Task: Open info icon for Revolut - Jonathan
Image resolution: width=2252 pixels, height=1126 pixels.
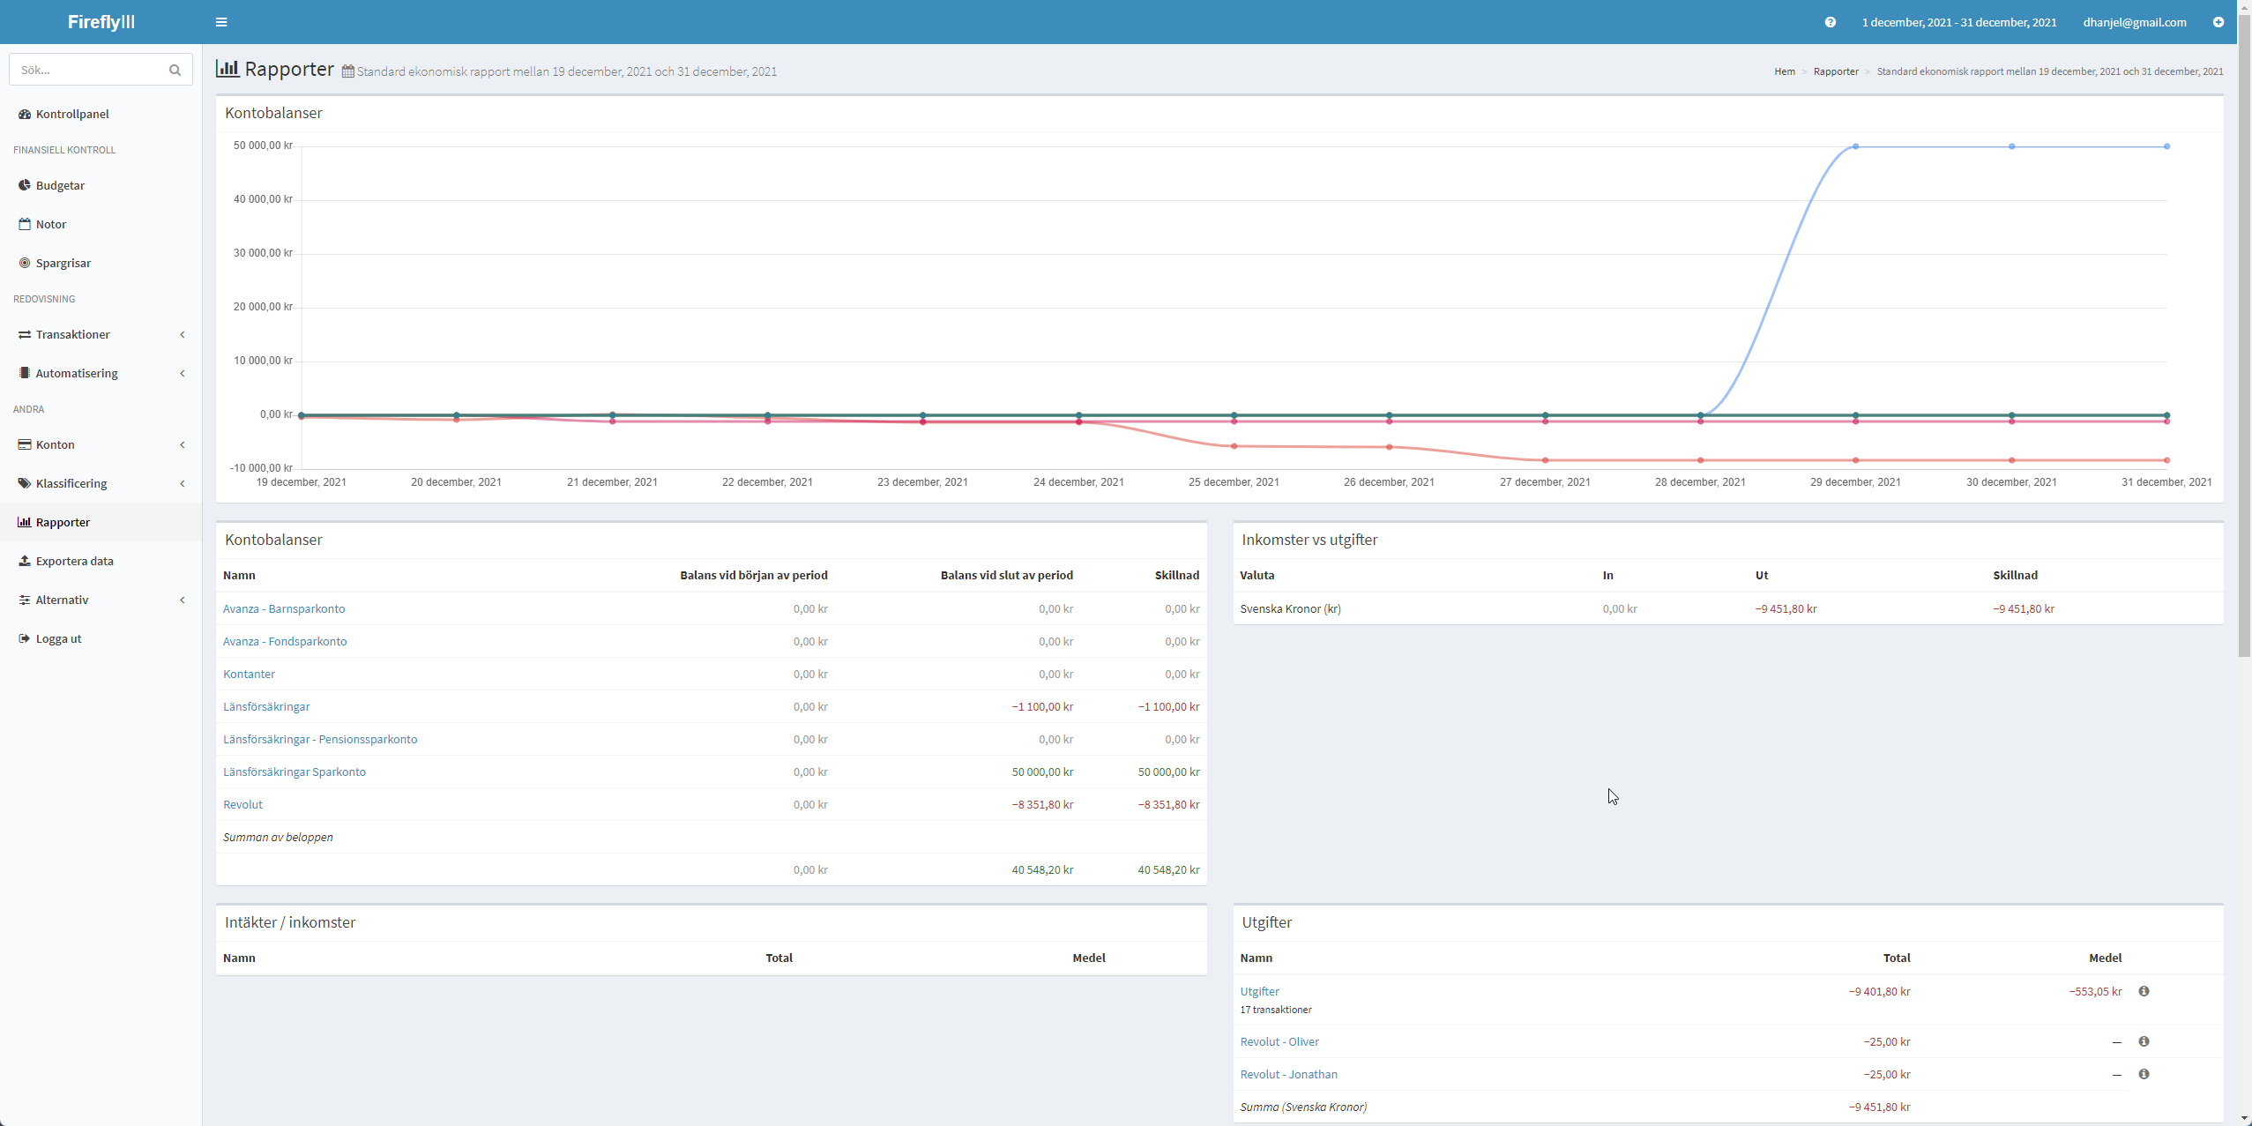Action: [2144, 1074]
